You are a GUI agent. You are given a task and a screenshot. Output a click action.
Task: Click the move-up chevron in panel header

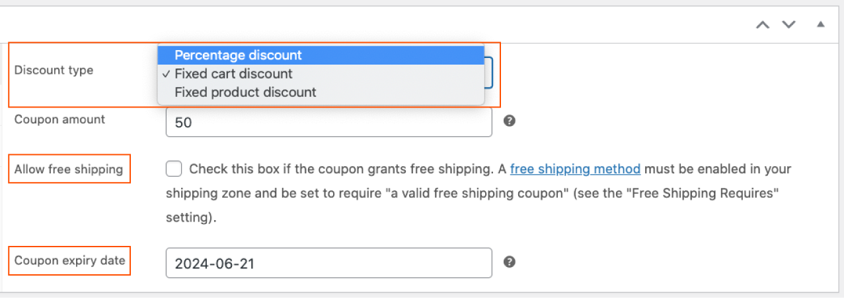pos(763,24)
